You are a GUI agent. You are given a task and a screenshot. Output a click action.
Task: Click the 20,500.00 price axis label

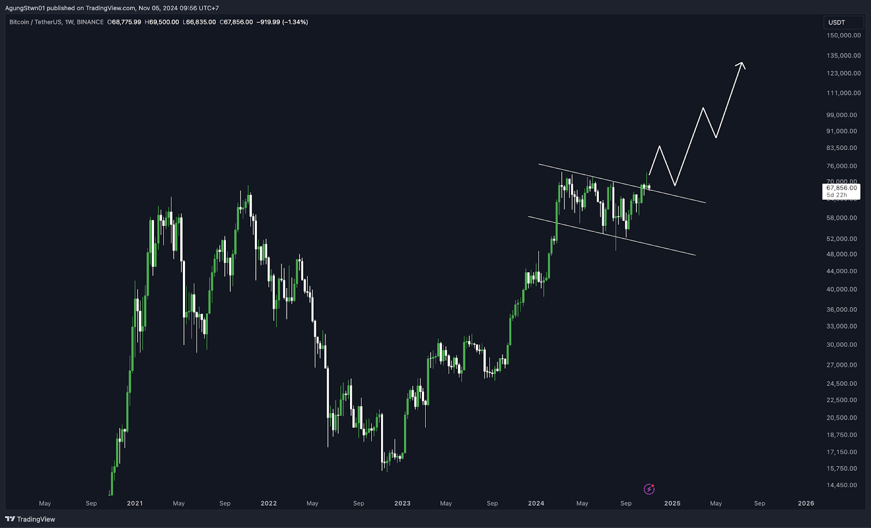coord(842,418)
